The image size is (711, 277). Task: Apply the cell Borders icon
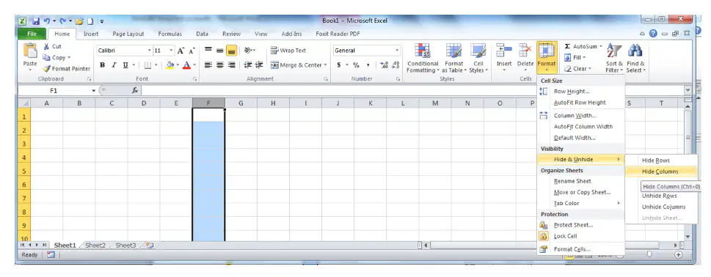point(147,65)
